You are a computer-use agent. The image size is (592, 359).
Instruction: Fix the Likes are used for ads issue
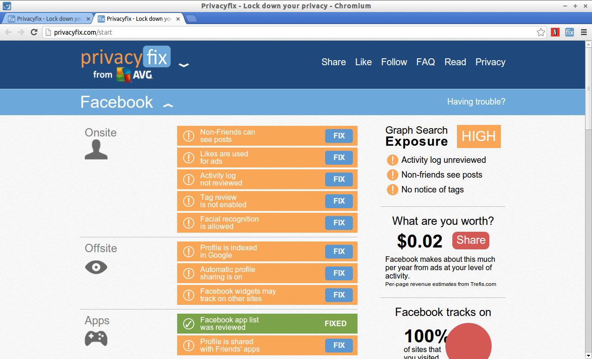pyautogui.click(x=339, y=158)
